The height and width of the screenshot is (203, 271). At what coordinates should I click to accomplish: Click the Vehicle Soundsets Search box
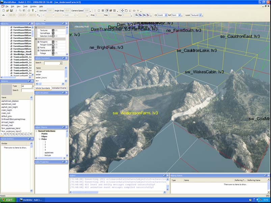(53, 63)
